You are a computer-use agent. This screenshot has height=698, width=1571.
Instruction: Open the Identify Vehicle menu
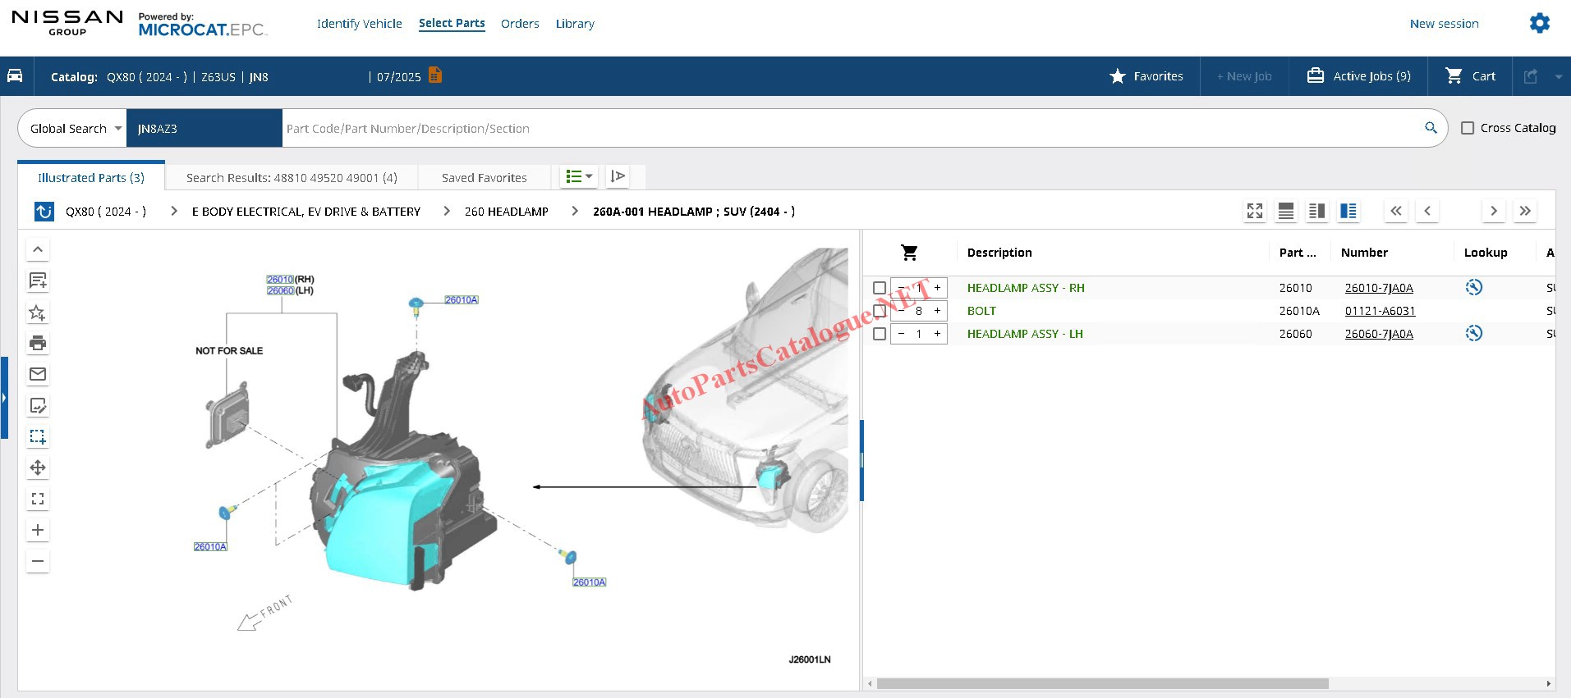point(359,24)
